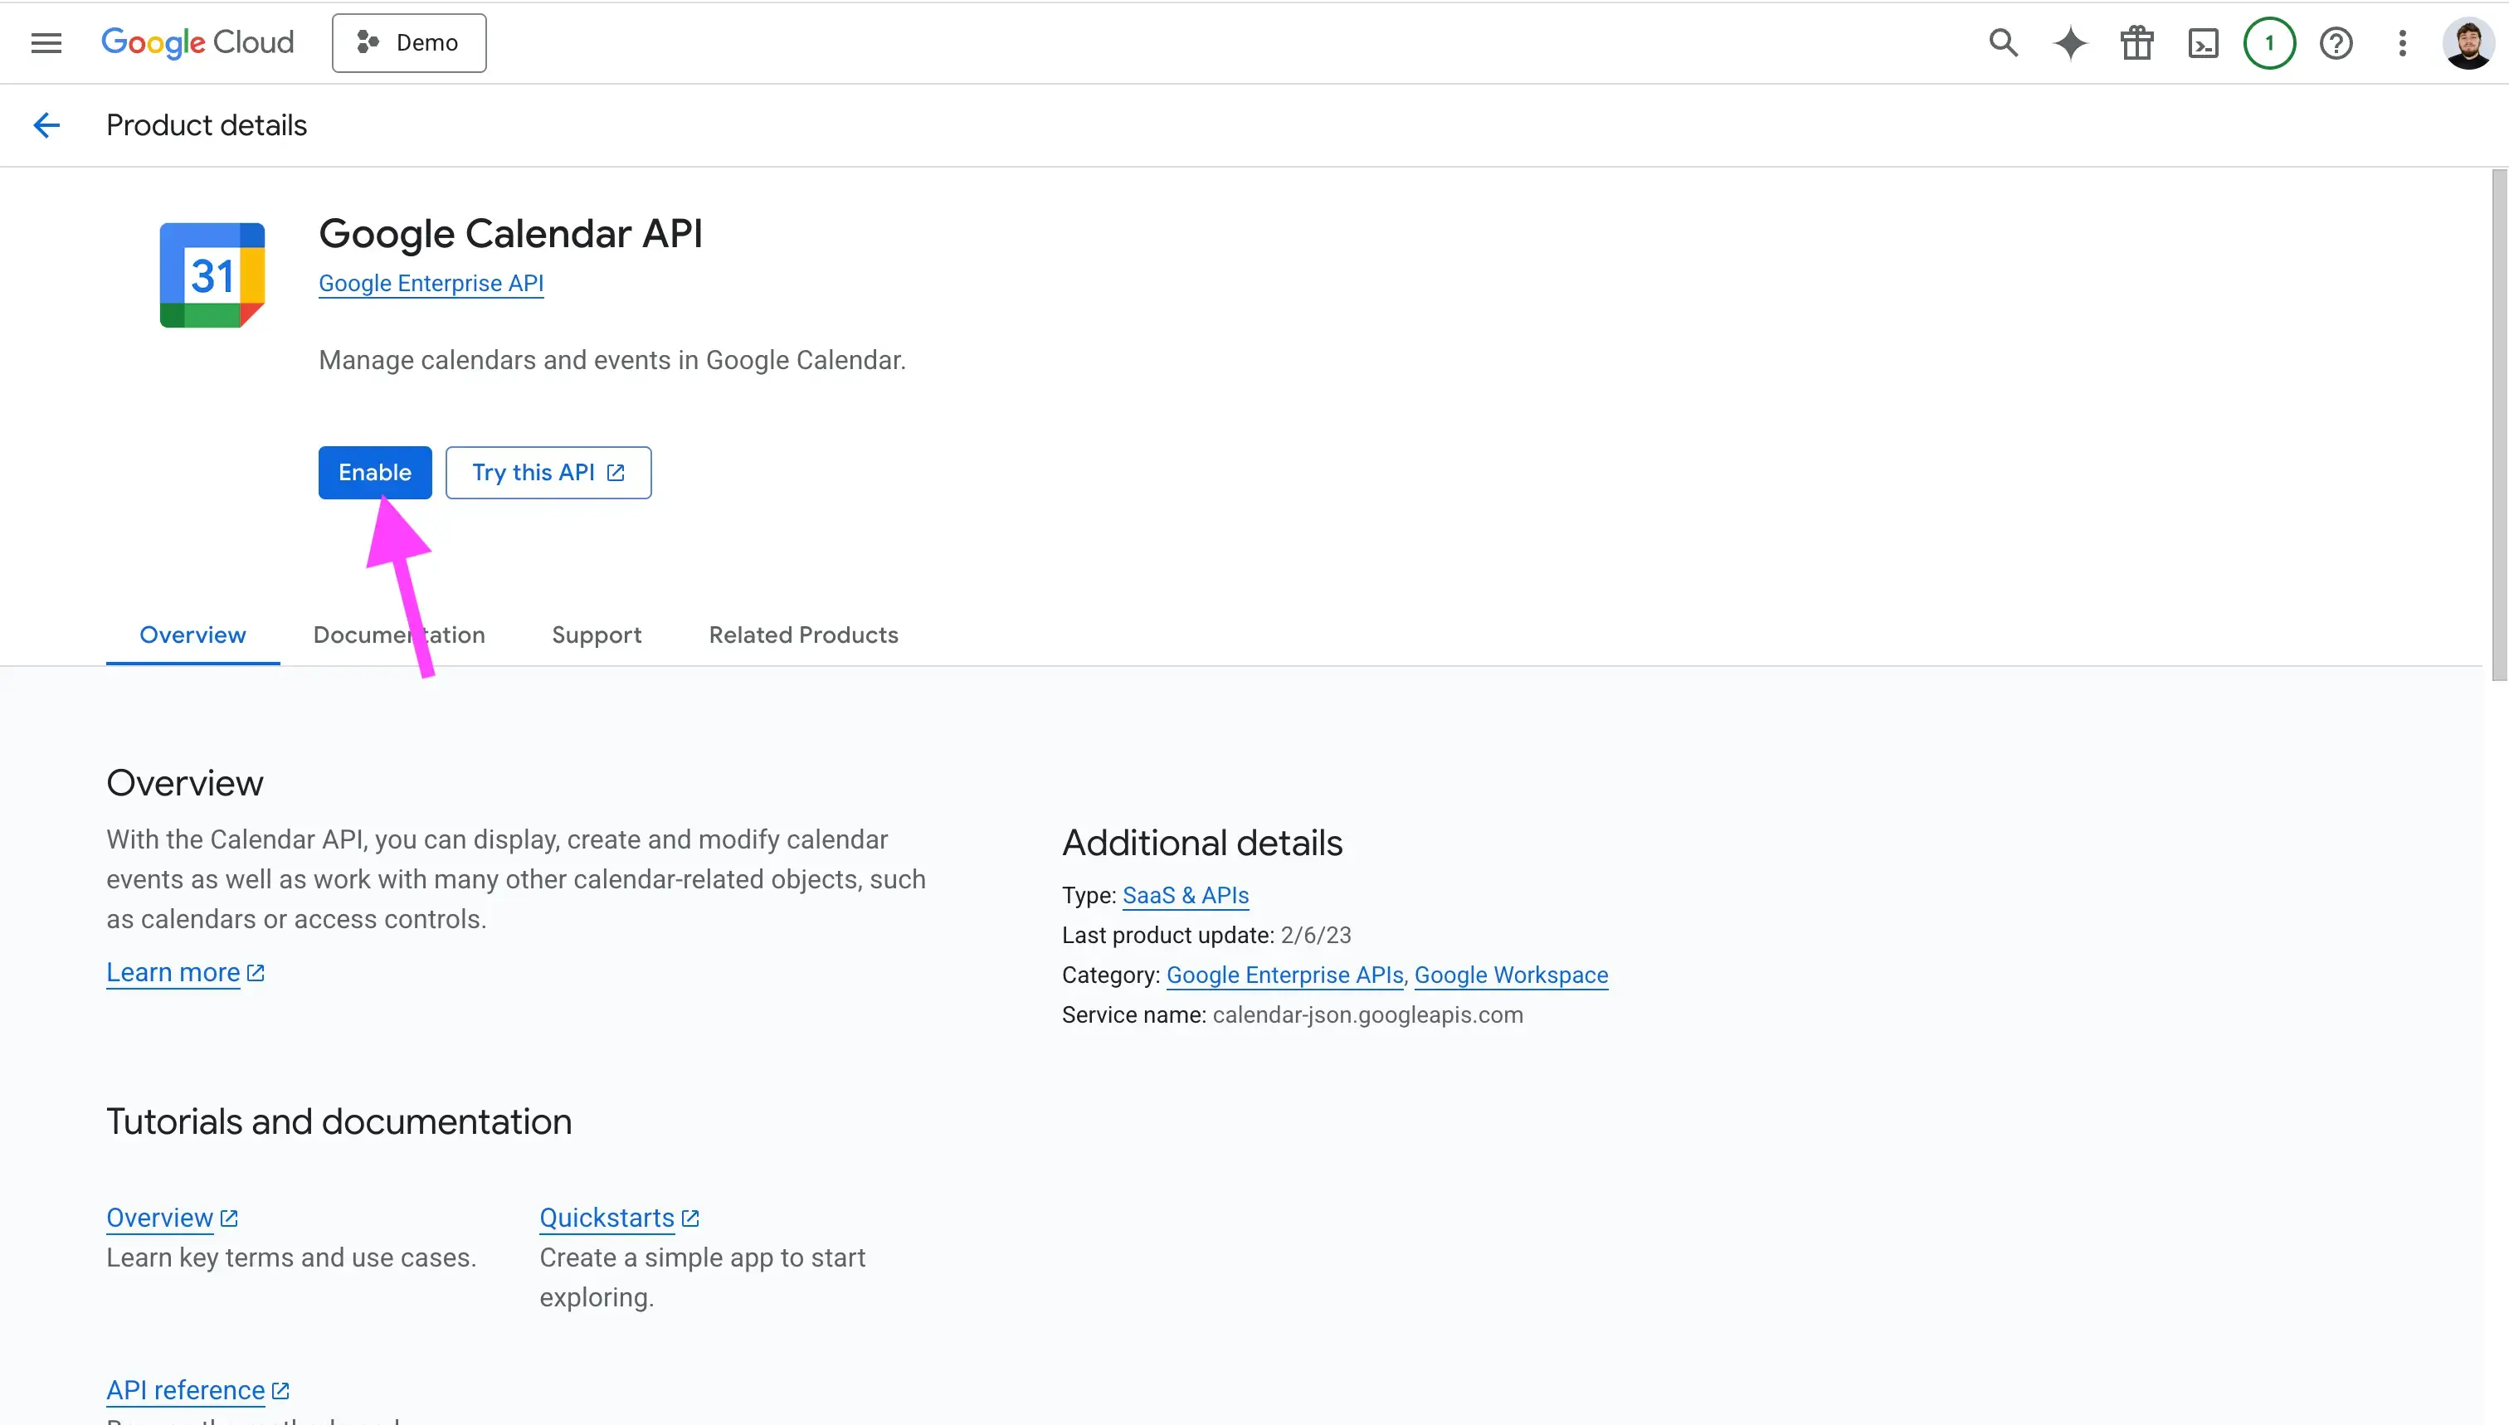
Task: Follow the Quickstarts documentation link
Action: point(607,1218)
